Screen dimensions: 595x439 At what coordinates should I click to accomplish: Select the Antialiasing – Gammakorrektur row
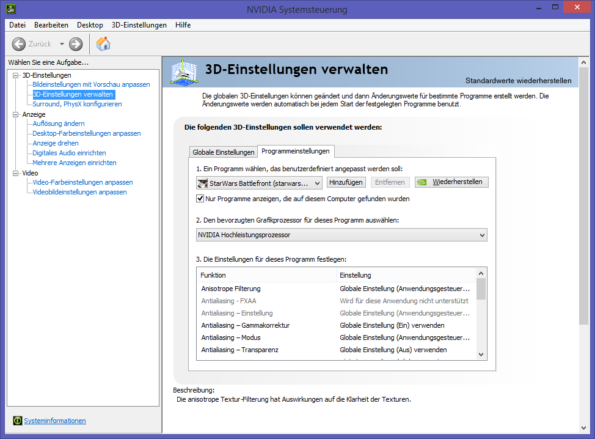coord(245,325)
